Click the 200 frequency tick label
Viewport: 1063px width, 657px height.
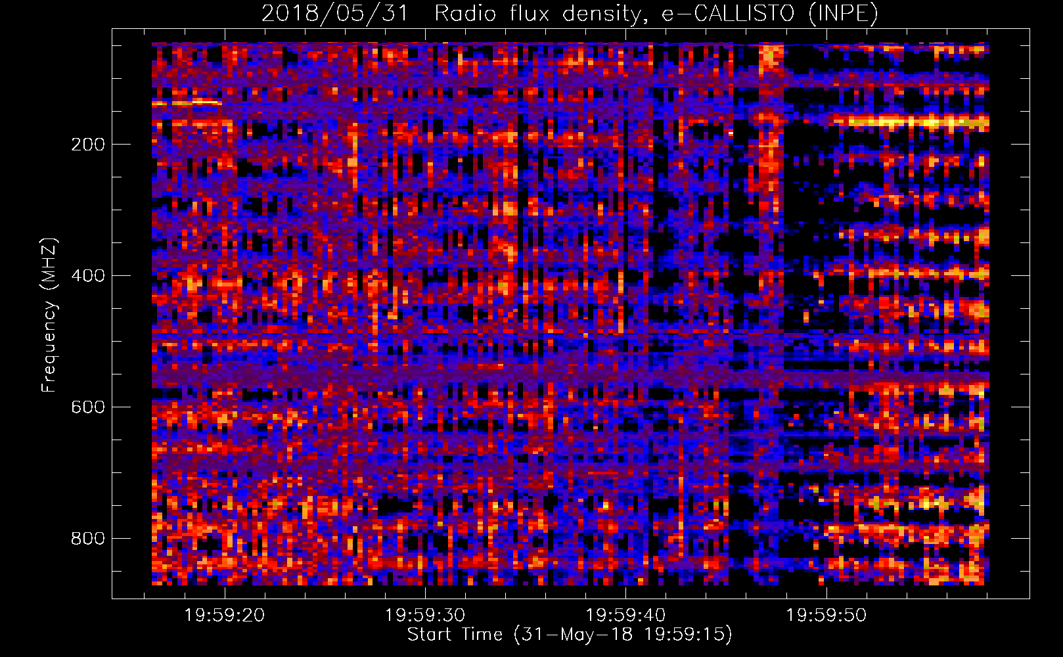click(x=88, y=145)
